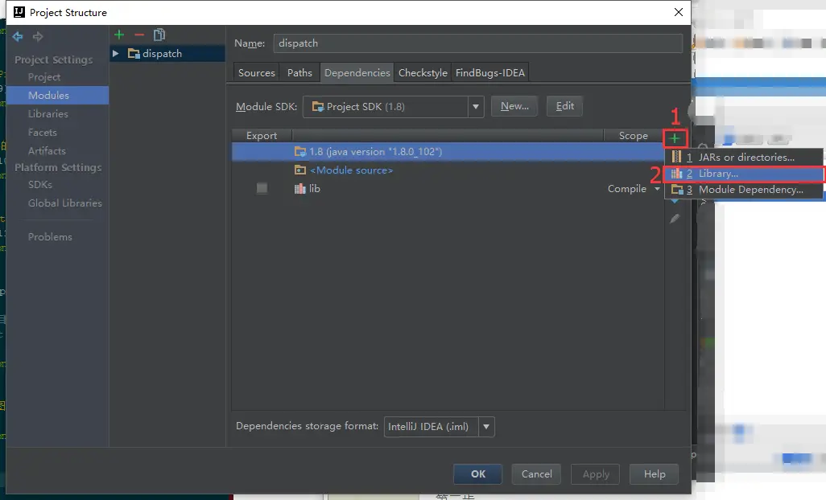The height and width of the screenshot is (500, 826).
Task: Select Artifacts in settings sidebar
Action: [47, 150]
